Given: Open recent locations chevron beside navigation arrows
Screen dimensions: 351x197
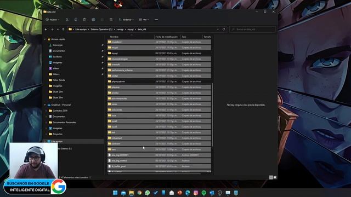Looking at the screenshot, I should point(58,29).
